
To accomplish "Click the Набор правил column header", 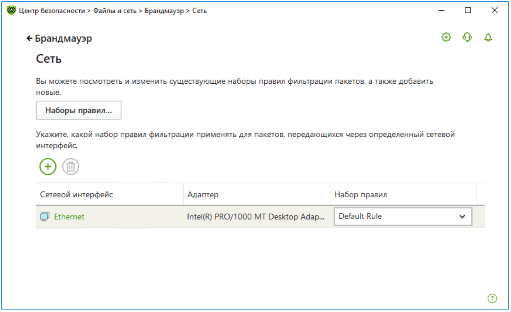I will [x=360, y=195].
